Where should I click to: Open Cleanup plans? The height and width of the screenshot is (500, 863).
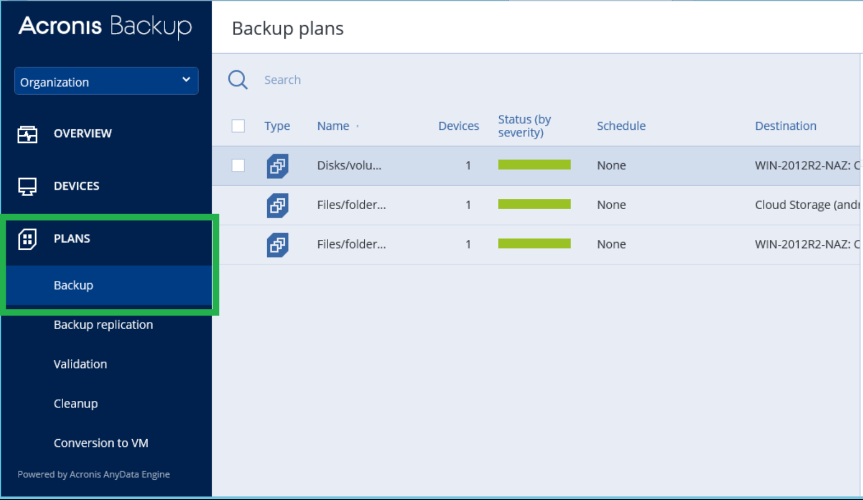[x=76, y=404]
